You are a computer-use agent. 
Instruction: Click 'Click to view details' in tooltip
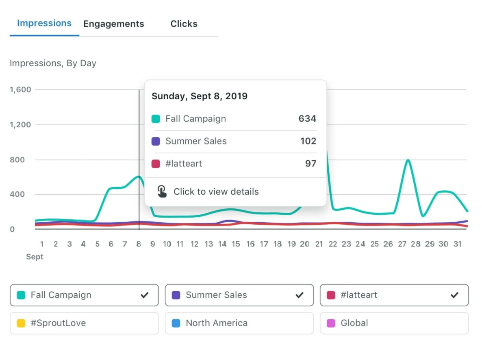click(x=216, y=191)
